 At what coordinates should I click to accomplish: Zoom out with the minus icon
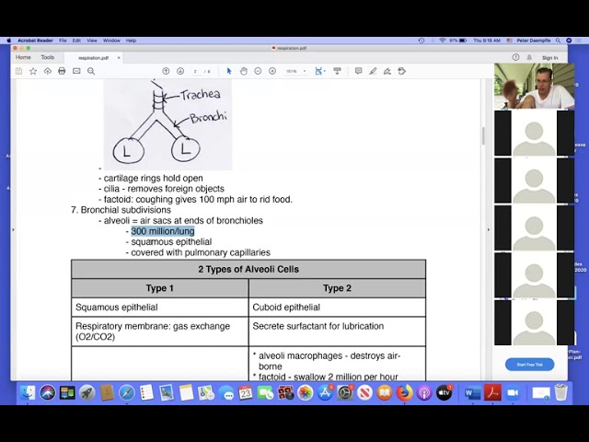point(258,71)
